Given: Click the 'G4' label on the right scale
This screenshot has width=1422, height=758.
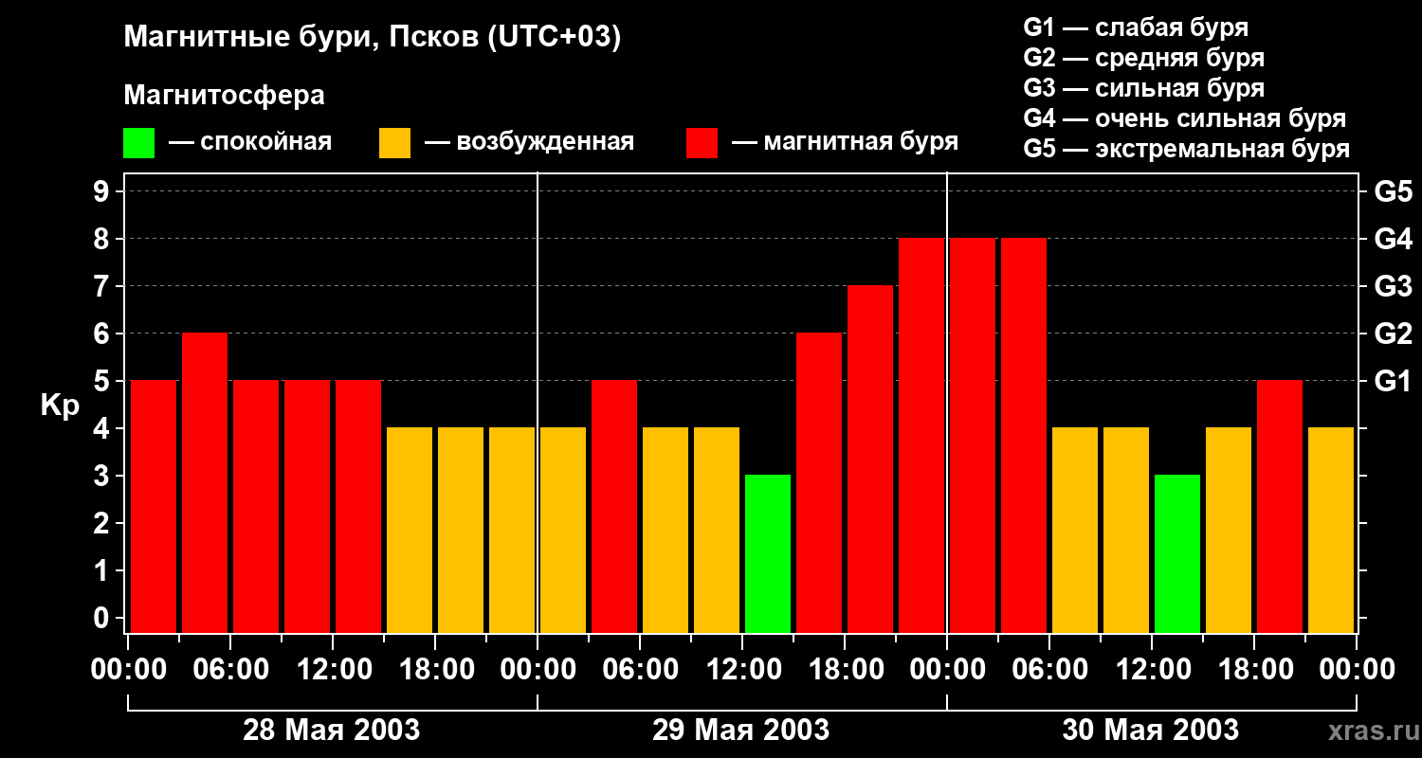Looking at the screenshot, I should point(1393,239).
